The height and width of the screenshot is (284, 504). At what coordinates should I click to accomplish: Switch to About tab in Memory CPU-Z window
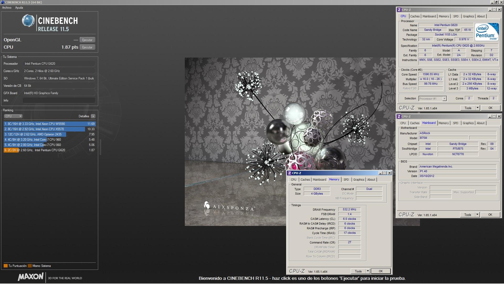371,180
